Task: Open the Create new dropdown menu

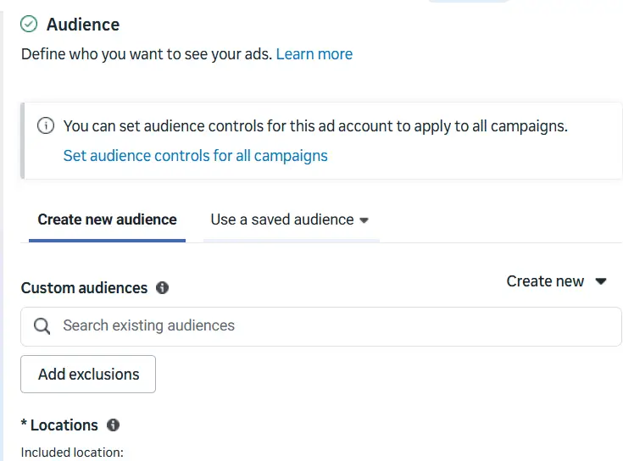Action: pos(545,281)
